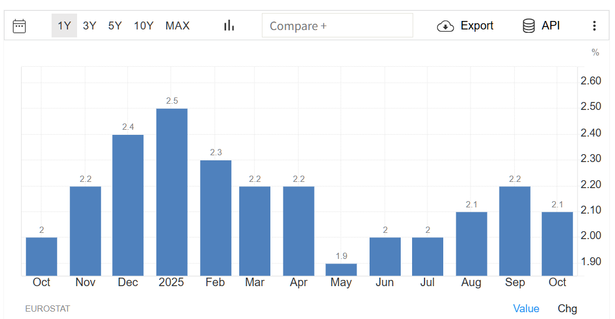Viewport: 615px width, 319px height.
Task: Open the calendar date picker
Action: click(19, 25)
